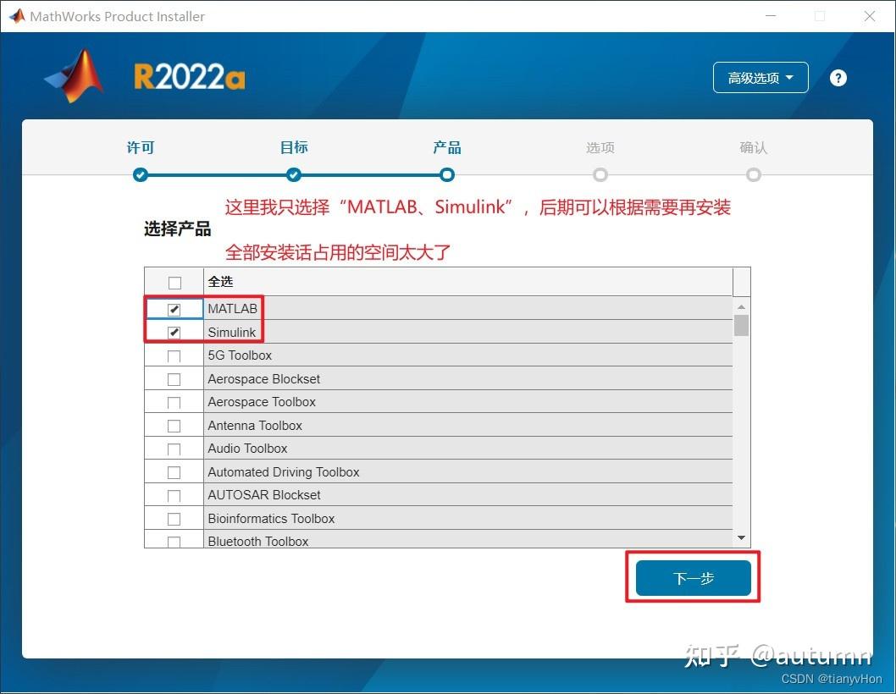This screenshot has width=896, height=694.
Task: Enable the 全选 select-all checkbox
Action: pyautogui.click(x=174, y=282)
